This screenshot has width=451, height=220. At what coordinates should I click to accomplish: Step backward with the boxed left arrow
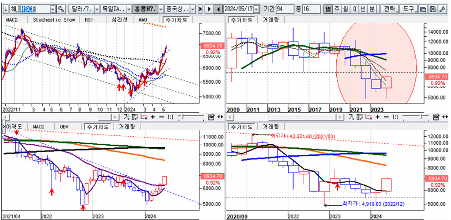218,9
